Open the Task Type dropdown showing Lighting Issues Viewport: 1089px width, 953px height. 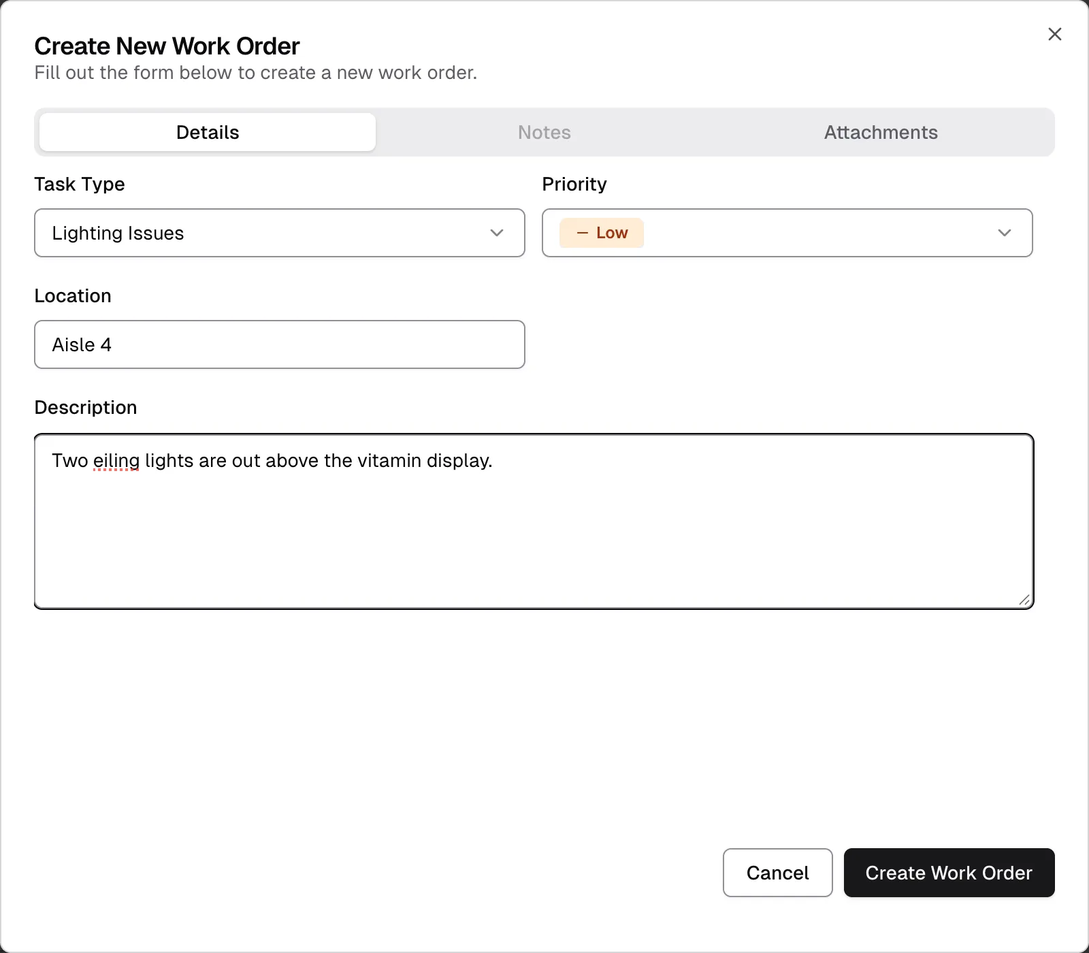point(280,233)
